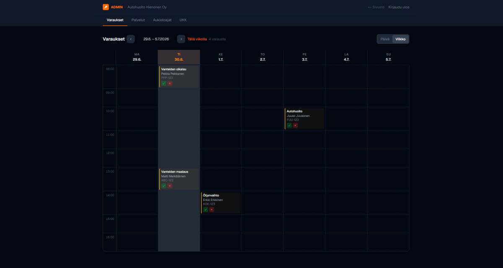
Task: Click the 08:00 time label
Action: pyautogui.click(x=110, y=69)
